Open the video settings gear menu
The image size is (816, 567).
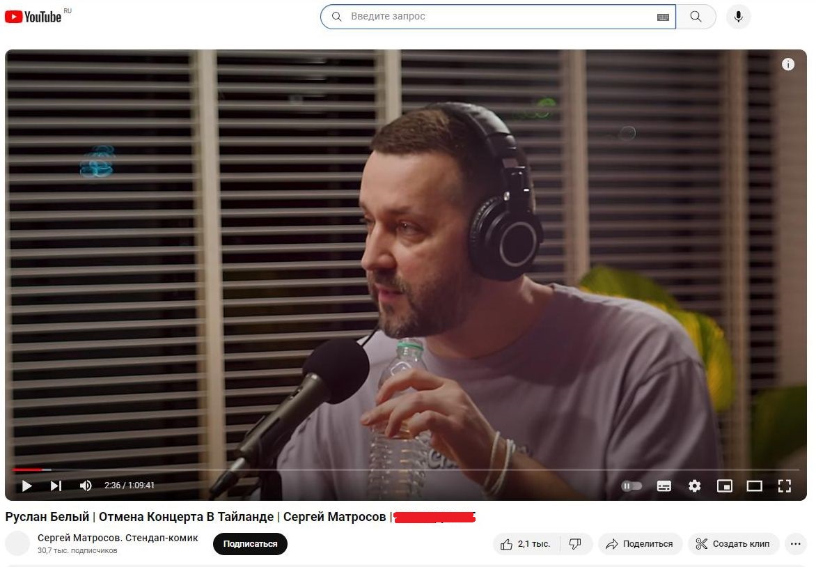point(694,486)
